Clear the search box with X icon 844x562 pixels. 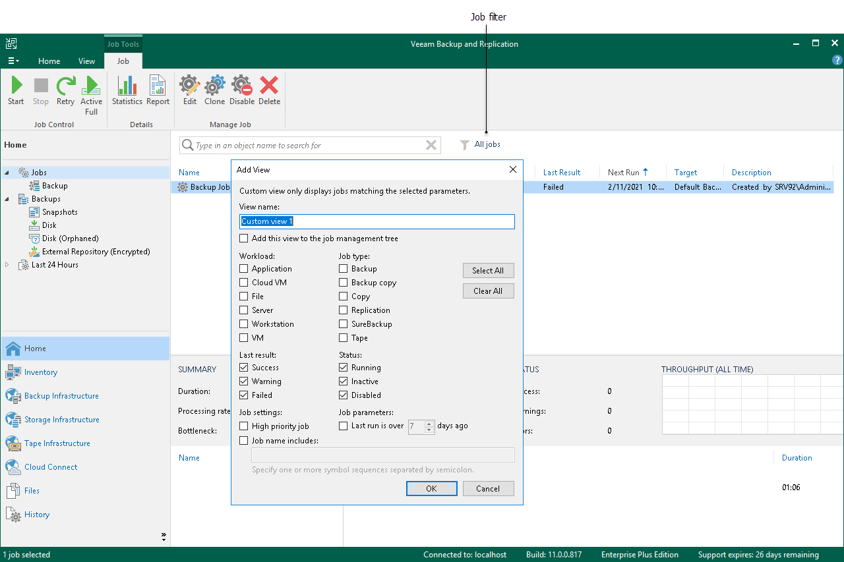(431, 146)
